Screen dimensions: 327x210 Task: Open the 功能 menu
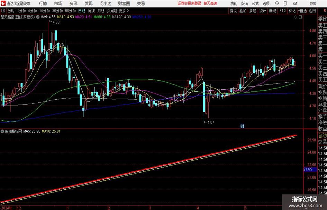click(234, 3)
